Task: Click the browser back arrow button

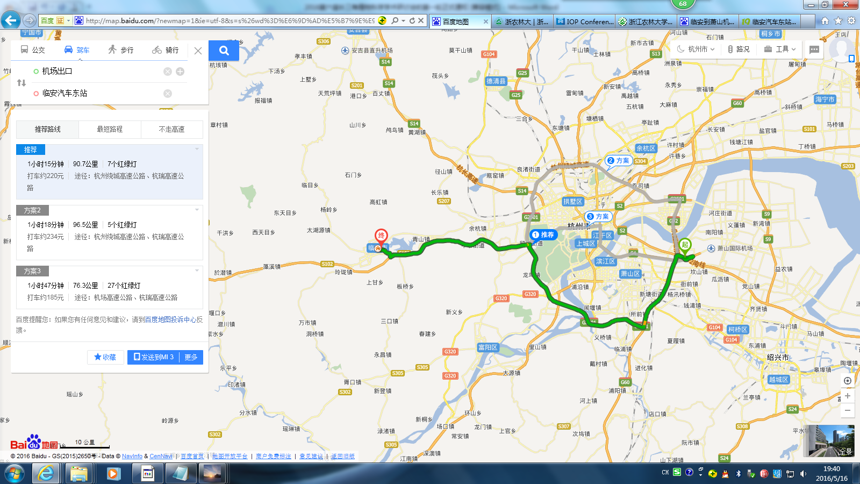Action: pos(11,20)
